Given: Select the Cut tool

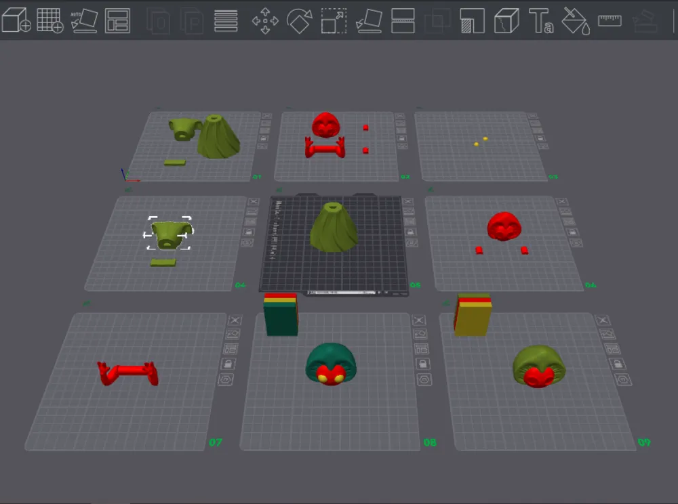Looking at the screenshot, I should pyautogui.click(x=403, y=20).
